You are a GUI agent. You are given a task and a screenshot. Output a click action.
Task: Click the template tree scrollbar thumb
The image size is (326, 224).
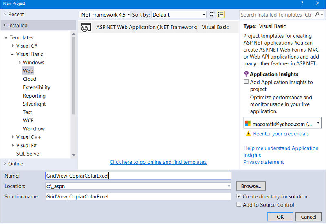point(74,75)
